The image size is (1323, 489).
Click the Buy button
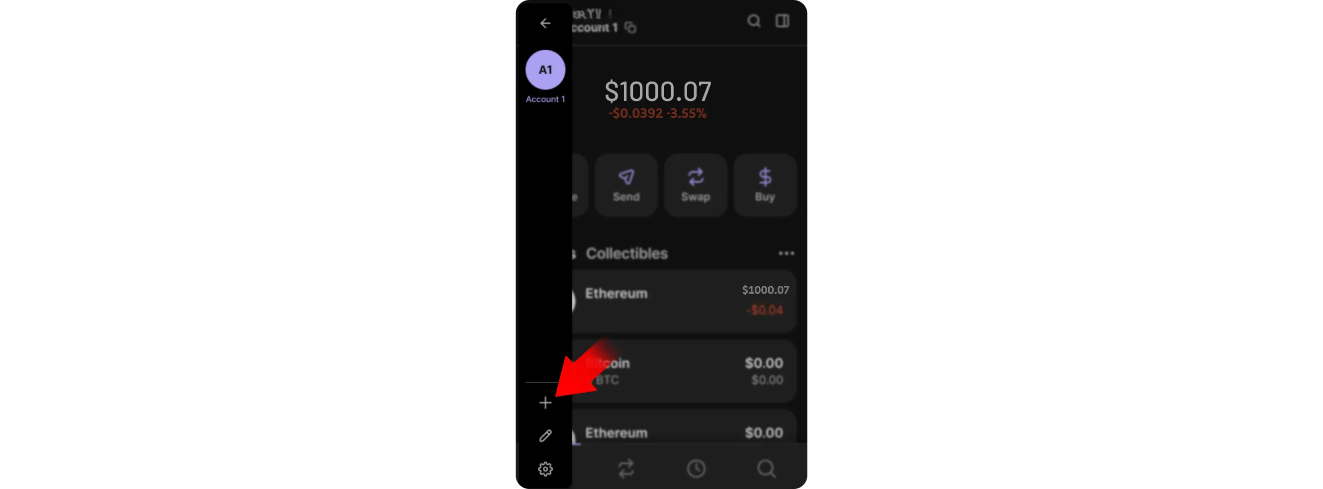click(765, 185)
